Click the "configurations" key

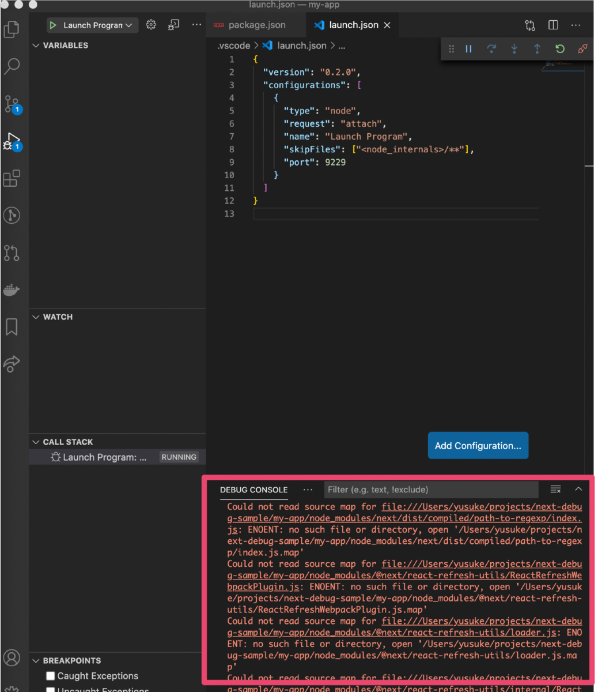[304, 85]
